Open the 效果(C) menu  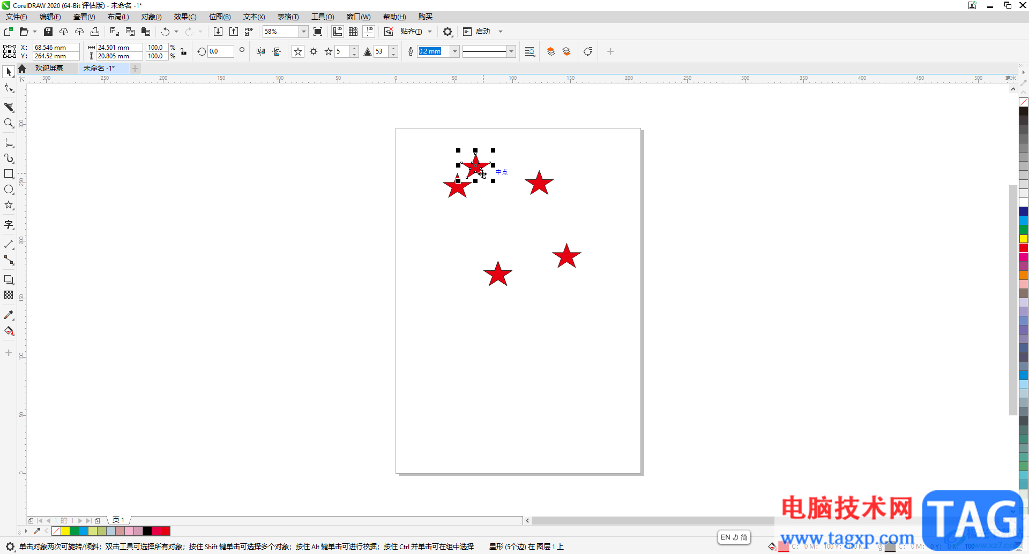(x=185, y=17)
